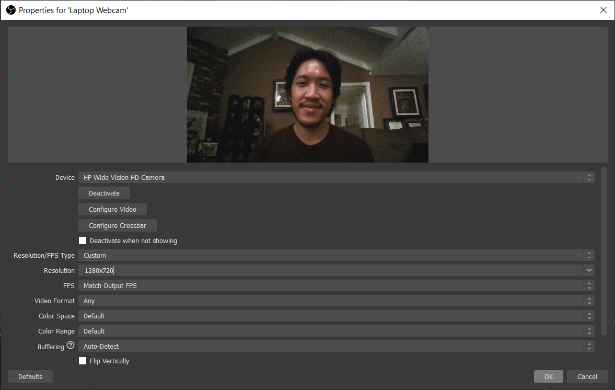Click the Buffering help question mark icon
615x390 pixels.
71,346
